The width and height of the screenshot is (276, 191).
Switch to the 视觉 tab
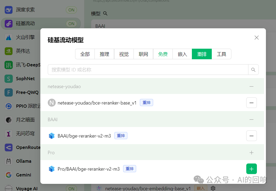[124, 54]
